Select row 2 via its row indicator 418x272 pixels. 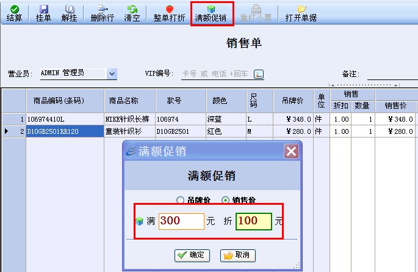tap(14, 131)
